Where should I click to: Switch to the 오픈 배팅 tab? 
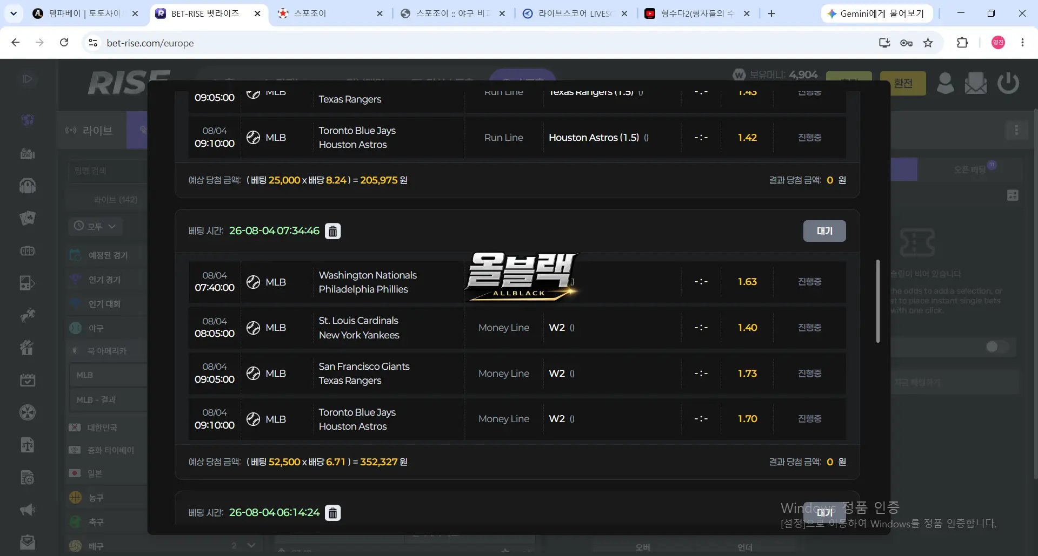[970, 169]
